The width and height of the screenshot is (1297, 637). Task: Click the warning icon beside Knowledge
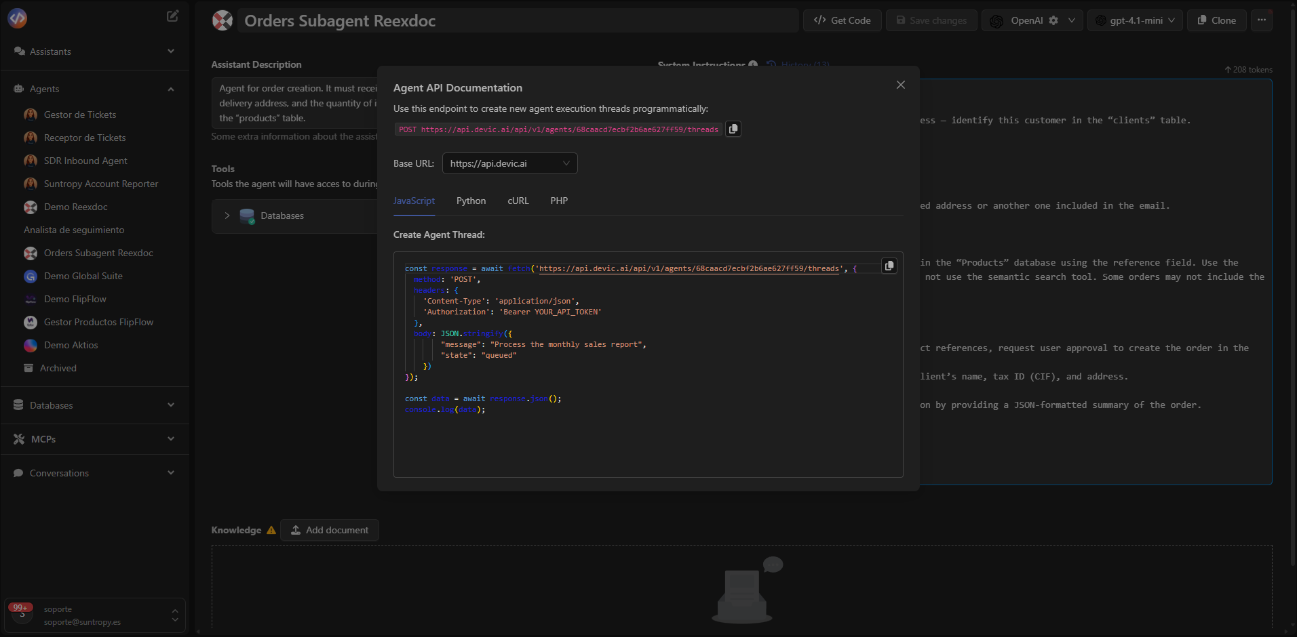[271, 531]
